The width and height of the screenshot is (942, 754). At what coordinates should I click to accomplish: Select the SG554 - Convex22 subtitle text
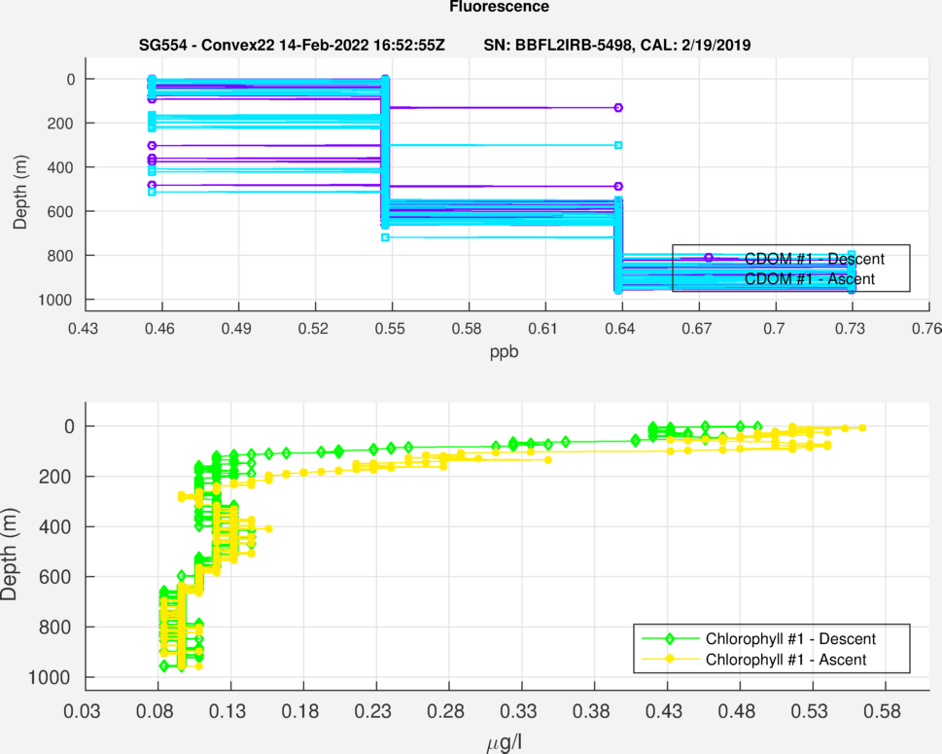pyautogui.click(x=292, y=45)
